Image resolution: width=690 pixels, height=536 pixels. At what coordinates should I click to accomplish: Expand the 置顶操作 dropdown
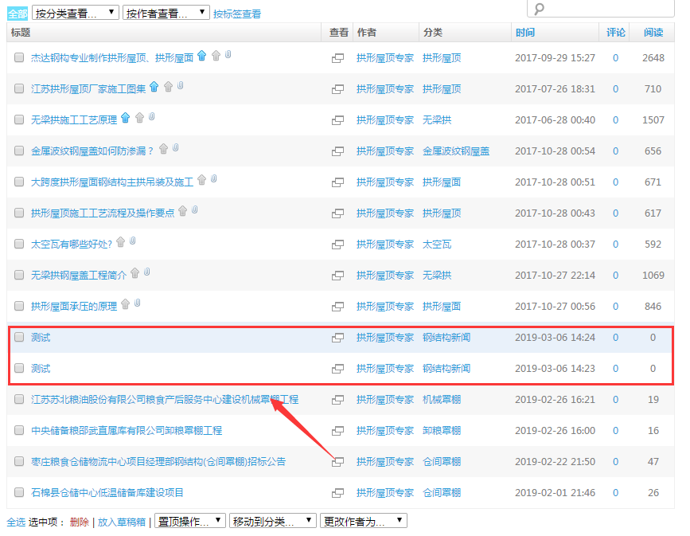pyautogui.click(x=189, y=522)
